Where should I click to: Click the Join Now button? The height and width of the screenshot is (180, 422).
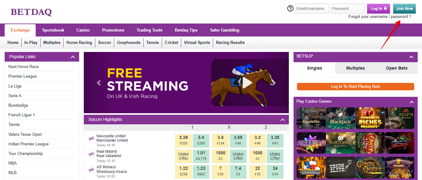[x=405, y=9]
